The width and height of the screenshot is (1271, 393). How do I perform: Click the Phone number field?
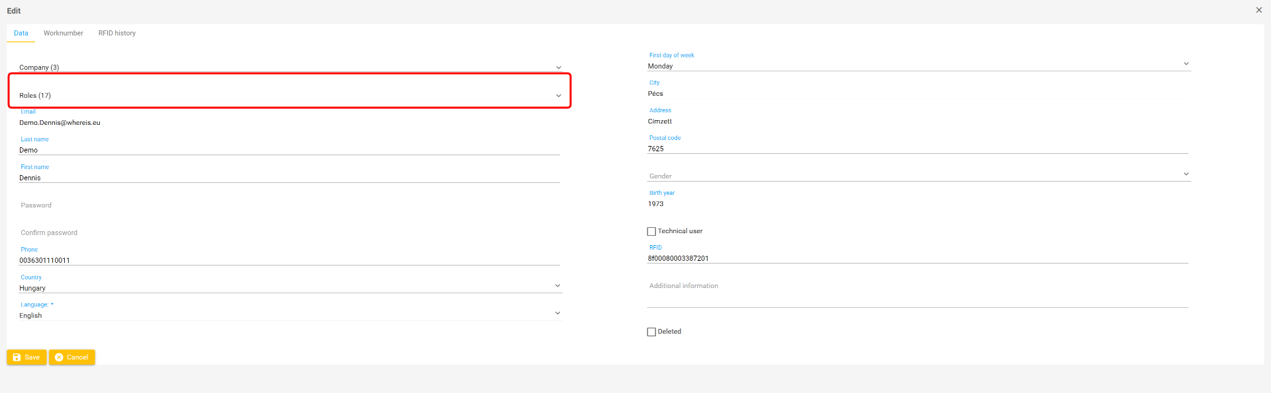click(x=289, y=260)
